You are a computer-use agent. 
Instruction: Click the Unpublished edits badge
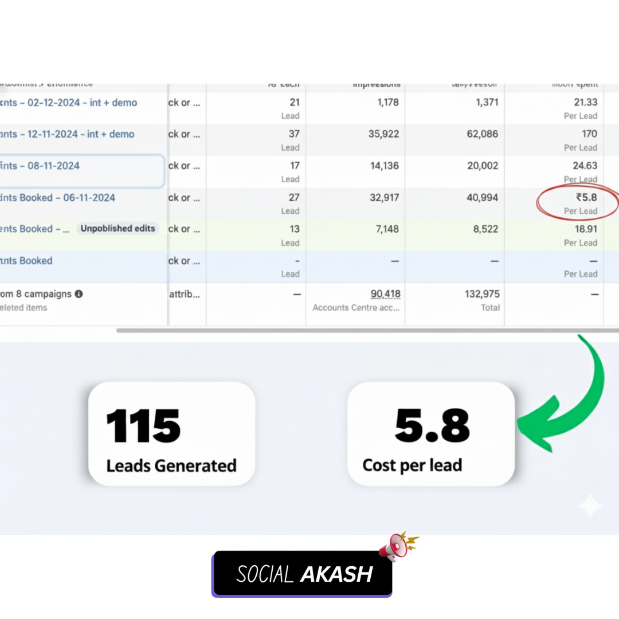[118, 228]
